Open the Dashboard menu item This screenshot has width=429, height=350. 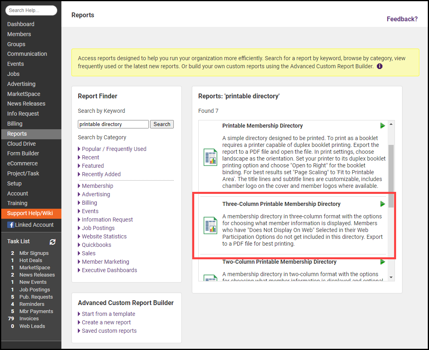pos(21,24)
